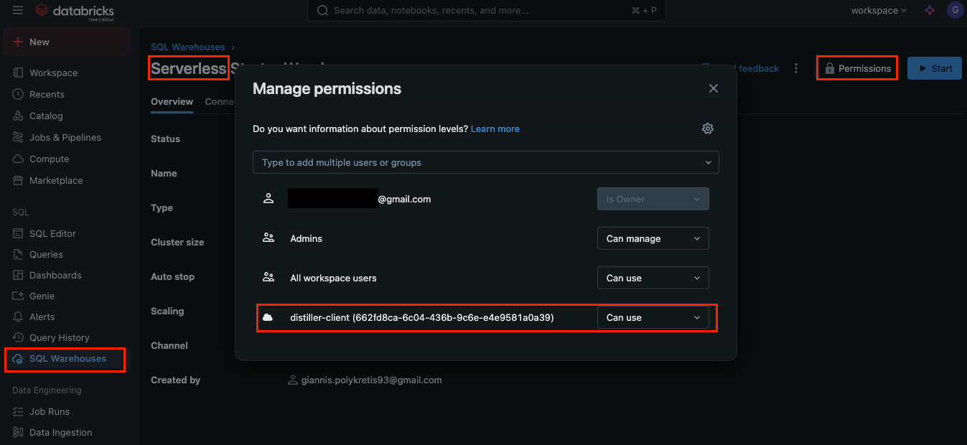Open Marketplace in the sidebar

coord(56,180)
